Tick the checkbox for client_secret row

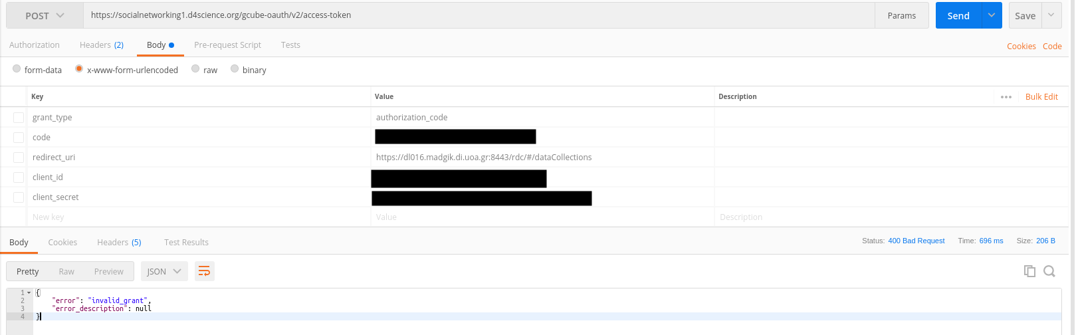click(19, 197)
